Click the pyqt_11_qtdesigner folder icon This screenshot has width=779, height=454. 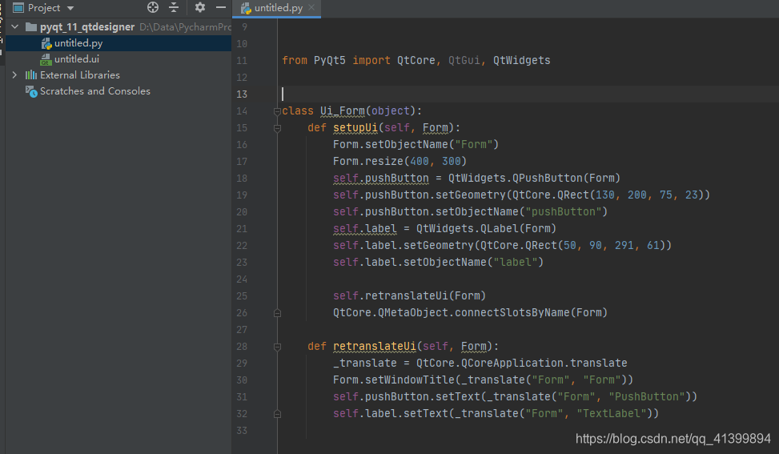coord(30,26)
